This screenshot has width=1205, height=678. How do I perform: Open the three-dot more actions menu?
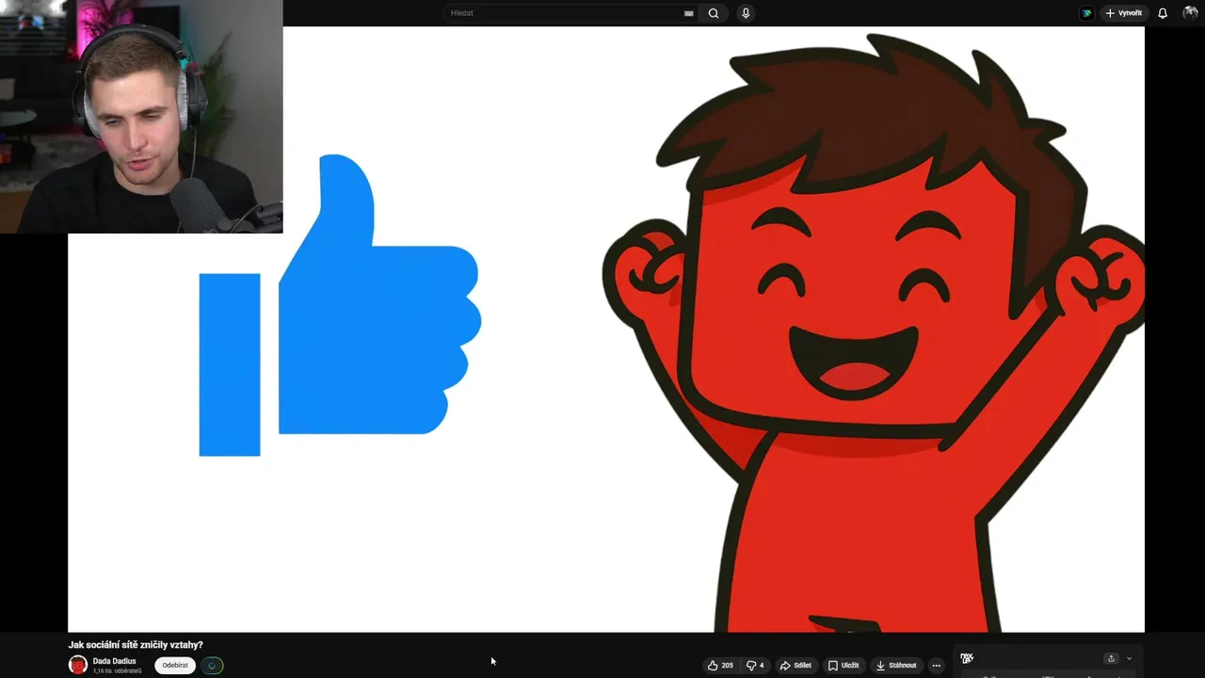(936, 665)
